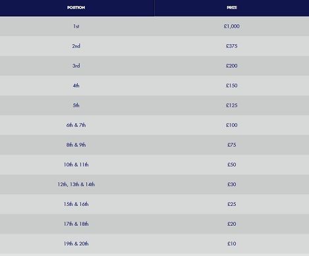This screenshot has height=256, width=309.
Task: Click the 12th, 13th & 14th row label
Action: 76,184
